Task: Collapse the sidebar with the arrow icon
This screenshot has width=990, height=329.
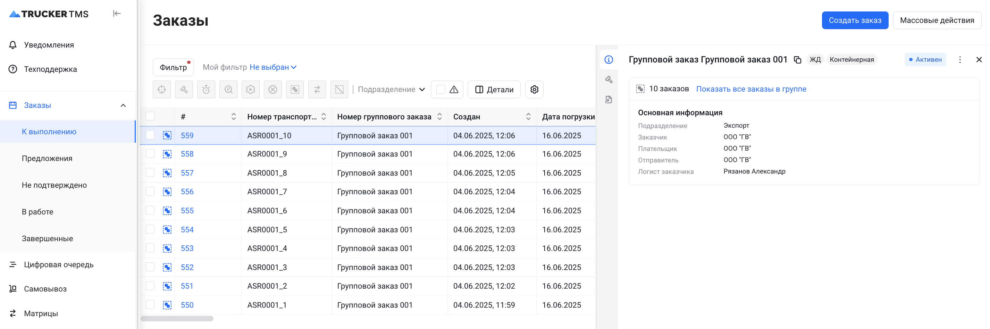Action: point(117,14)
